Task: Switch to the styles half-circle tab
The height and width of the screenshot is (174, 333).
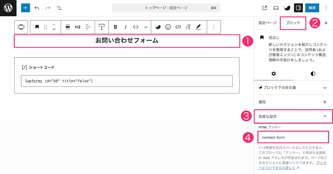Action: coord(312,74)
